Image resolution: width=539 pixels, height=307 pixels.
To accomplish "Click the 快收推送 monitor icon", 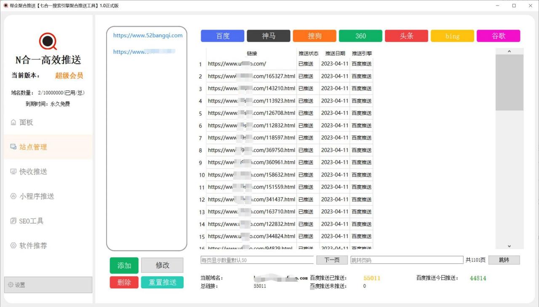I will pos(13,172).
